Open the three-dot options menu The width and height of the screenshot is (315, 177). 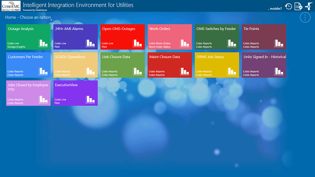pos(305,17)
